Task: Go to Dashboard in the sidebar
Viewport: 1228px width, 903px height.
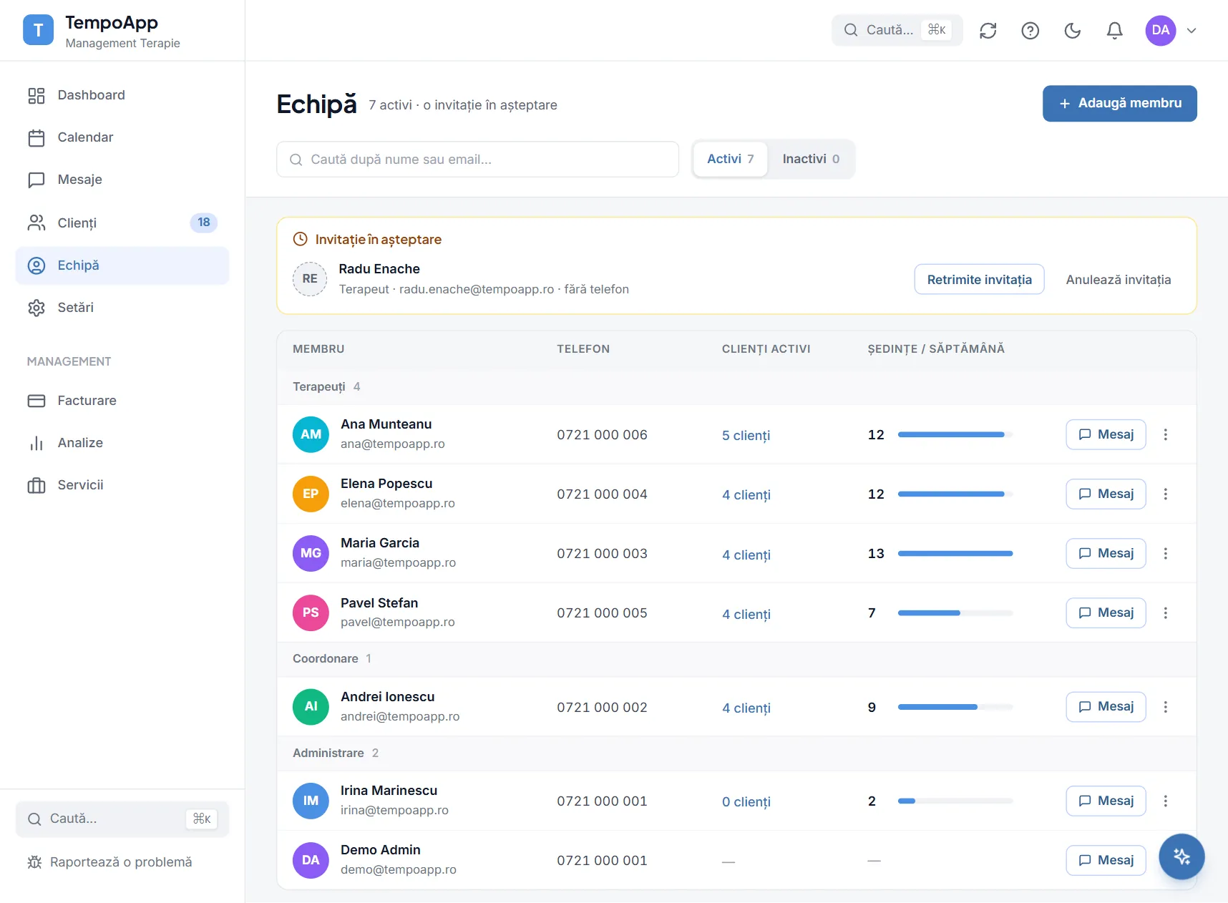Action: click(122, 95)
